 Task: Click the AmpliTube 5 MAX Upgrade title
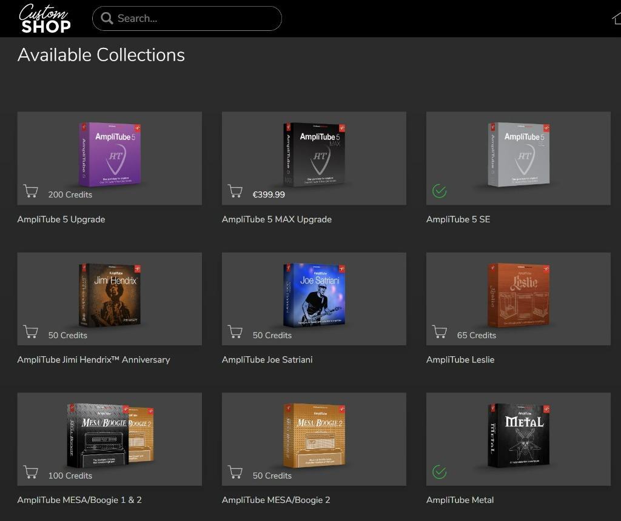[277, 219]
